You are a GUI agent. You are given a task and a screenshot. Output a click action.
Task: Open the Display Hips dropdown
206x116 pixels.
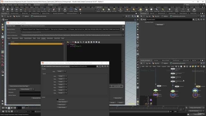[x=61, y=71]
